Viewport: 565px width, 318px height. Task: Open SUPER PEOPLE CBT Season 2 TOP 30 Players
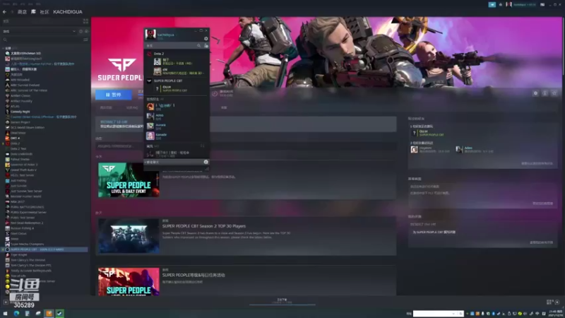[x=204, y=226]
